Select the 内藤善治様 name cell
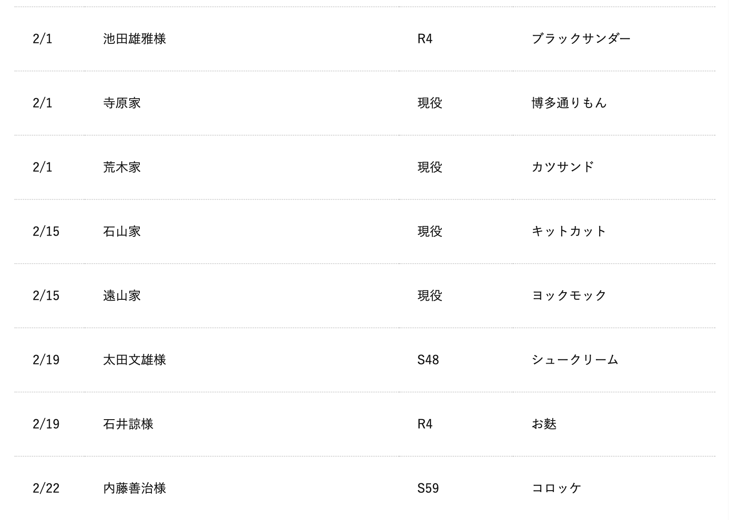The width and height of the screenshot is (729, 520). (x=134, y=488)
